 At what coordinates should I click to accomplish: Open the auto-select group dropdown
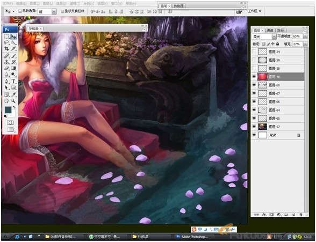54,12
